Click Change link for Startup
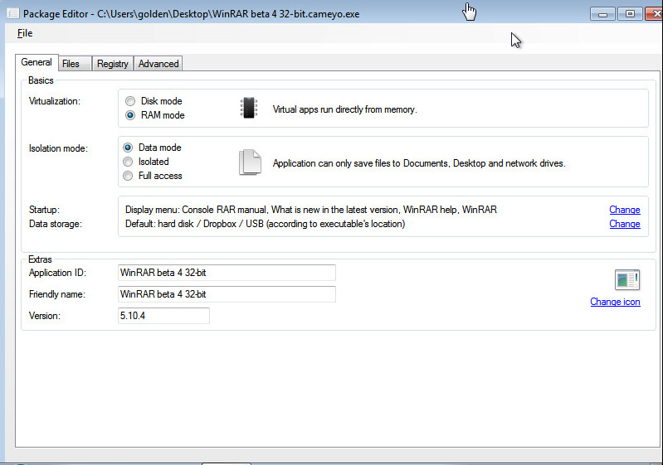The image size is (663, 465). click(x=625, y=210)
